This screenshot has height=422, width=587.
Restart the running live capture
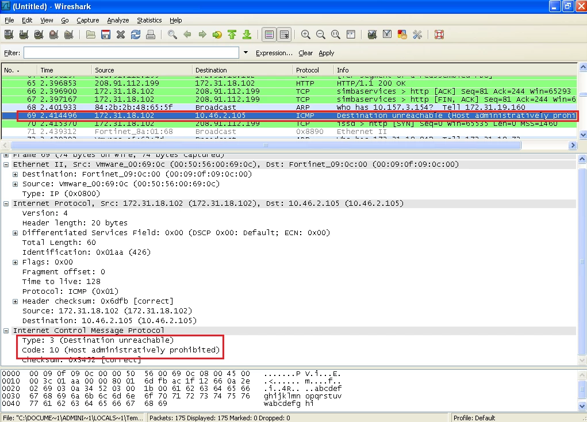tap(69, 35)
